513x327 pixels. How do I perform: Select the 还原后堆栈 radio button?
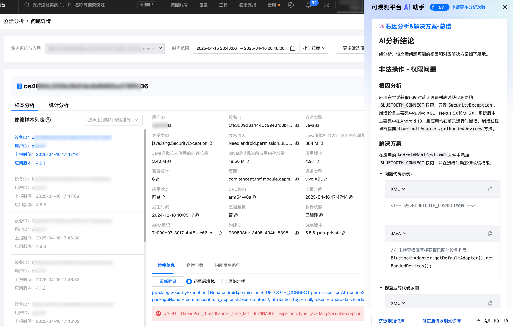(x=189, y=281)
